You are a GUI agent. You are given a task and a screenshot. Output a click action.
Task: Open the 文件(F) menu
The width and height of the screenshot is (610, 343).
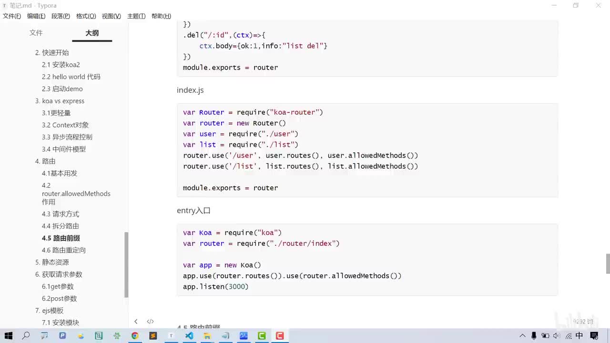(x=12, y=16)
